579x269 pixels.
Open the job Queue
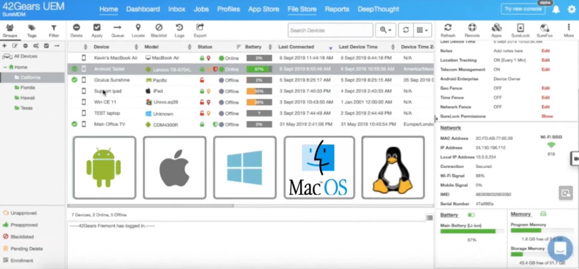coord(118,30)
